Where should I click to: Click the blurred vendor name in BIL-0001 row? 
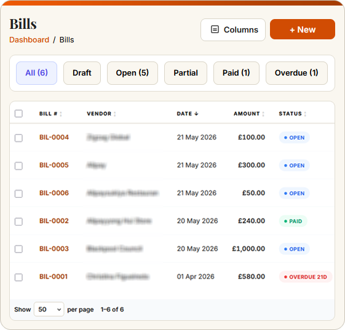pyautogui.click(x=118, y=277)
